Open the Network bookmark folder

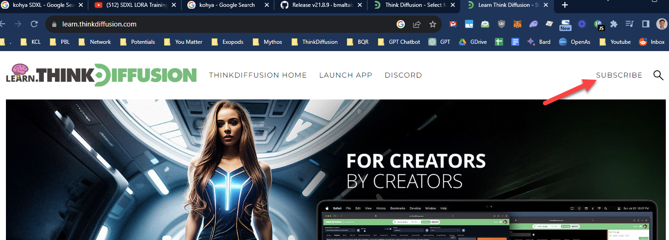pyautogui.click(x=95, y=42)
